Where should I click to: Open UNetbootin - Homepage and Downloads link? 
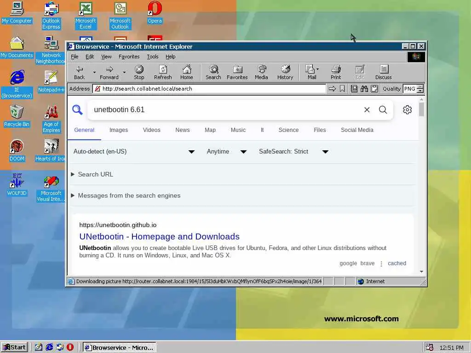coord(159,237)
